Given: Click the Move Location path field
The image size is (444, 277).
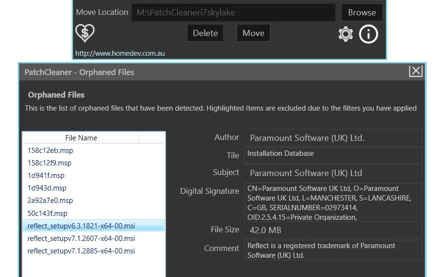Looking at the screenshot, I should click(x=233, y=13).
